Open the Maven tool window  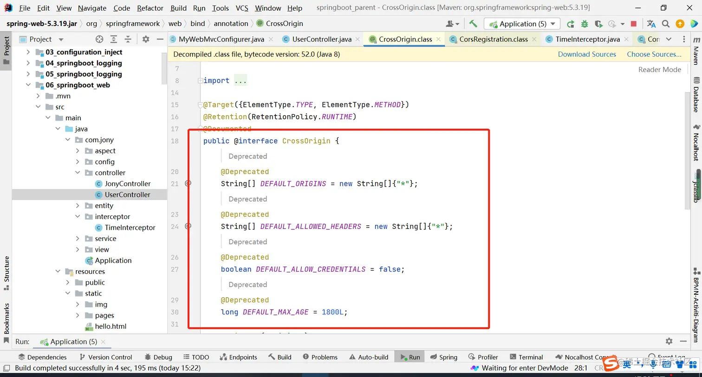pyautogui.click(x=695, y=51)
